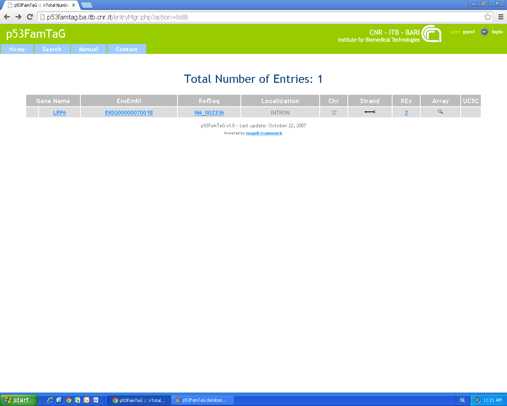Viewport: 507px width, 406px height.
Task: Select the Contact tab
Action: pos(126,49)
